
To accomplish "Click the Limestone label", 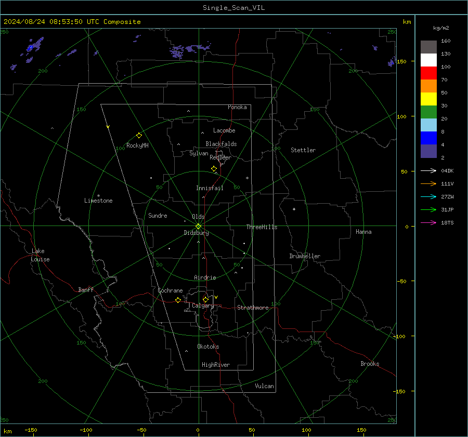I will tap(98, 201).
